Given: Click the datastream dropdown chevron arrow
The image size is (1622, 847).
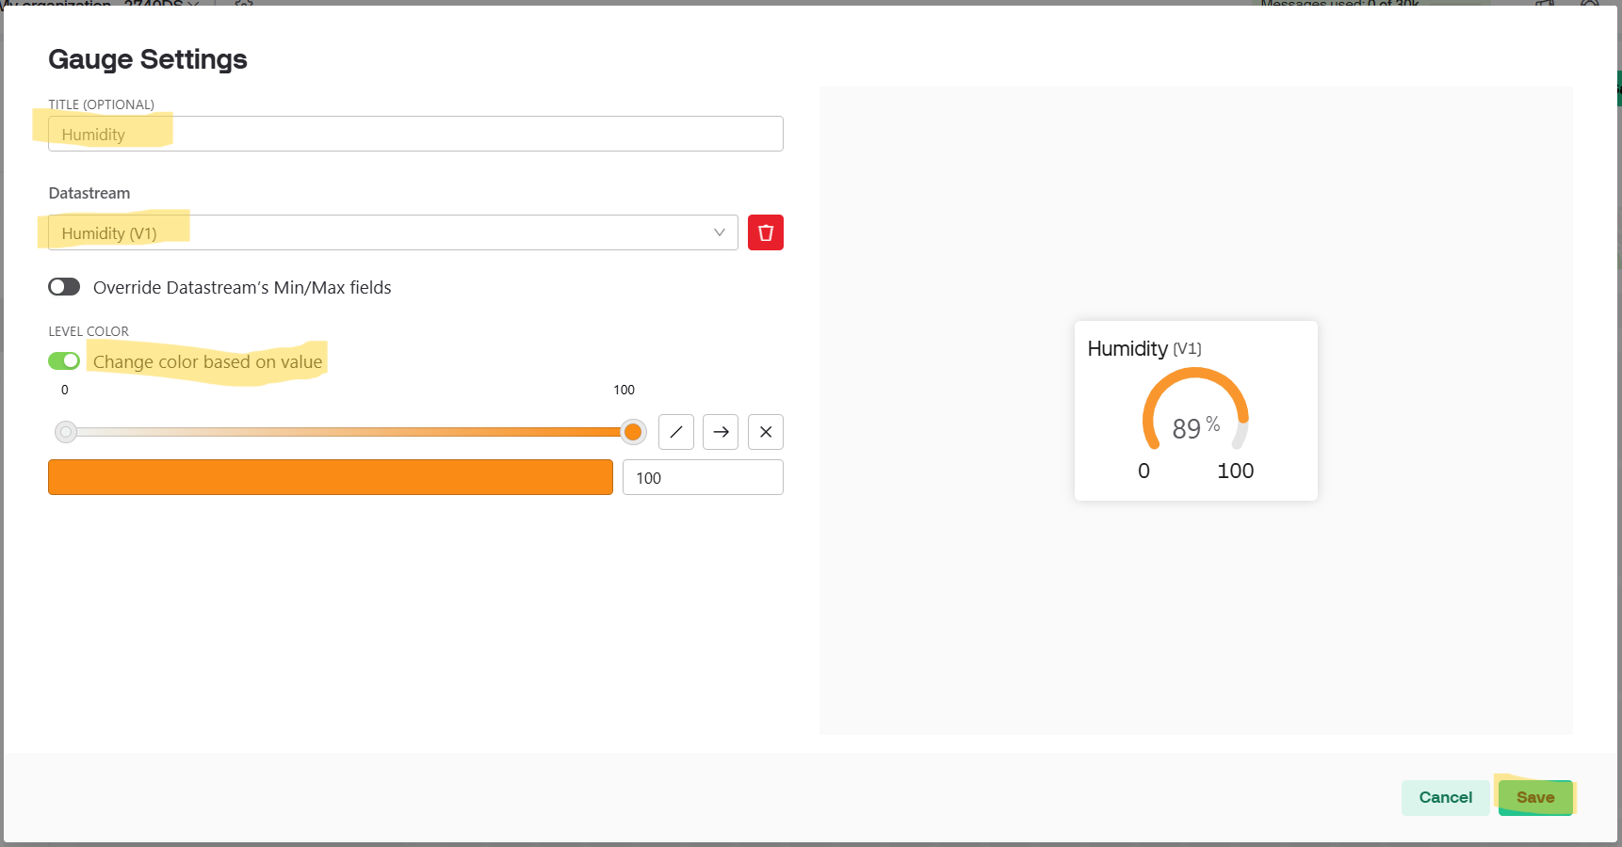Looking at the screenshot, I should coord(720,232).
